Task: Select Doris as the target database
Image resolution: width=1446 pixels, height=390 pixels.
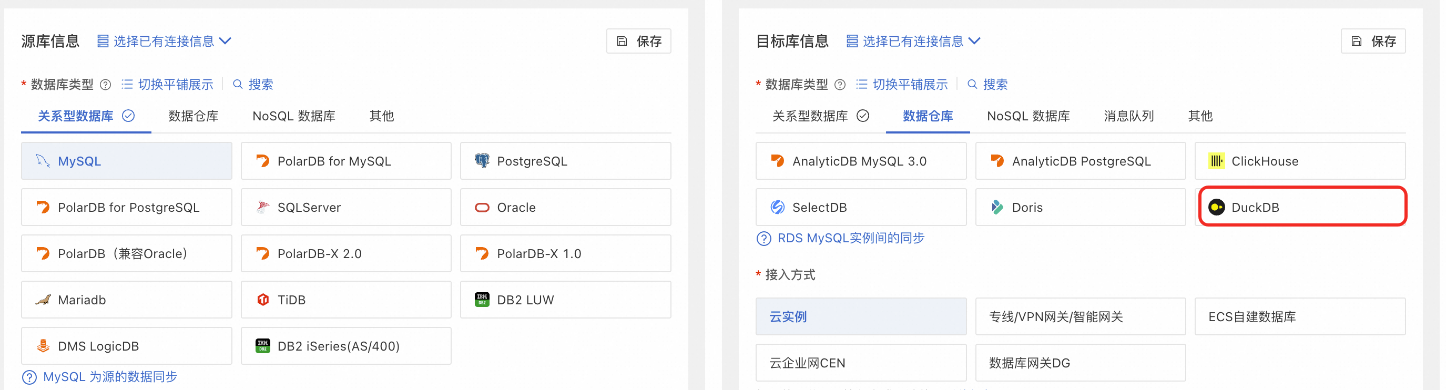Action: (1080, 207)
